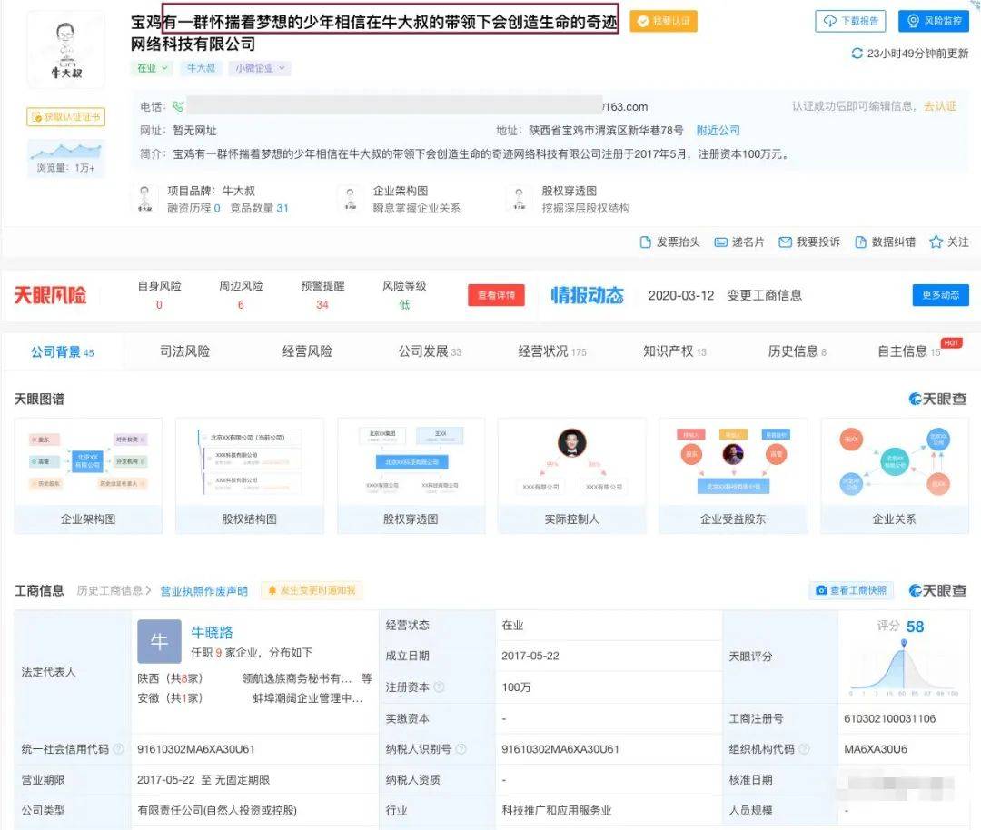Click the 下载报告 button

851,21
